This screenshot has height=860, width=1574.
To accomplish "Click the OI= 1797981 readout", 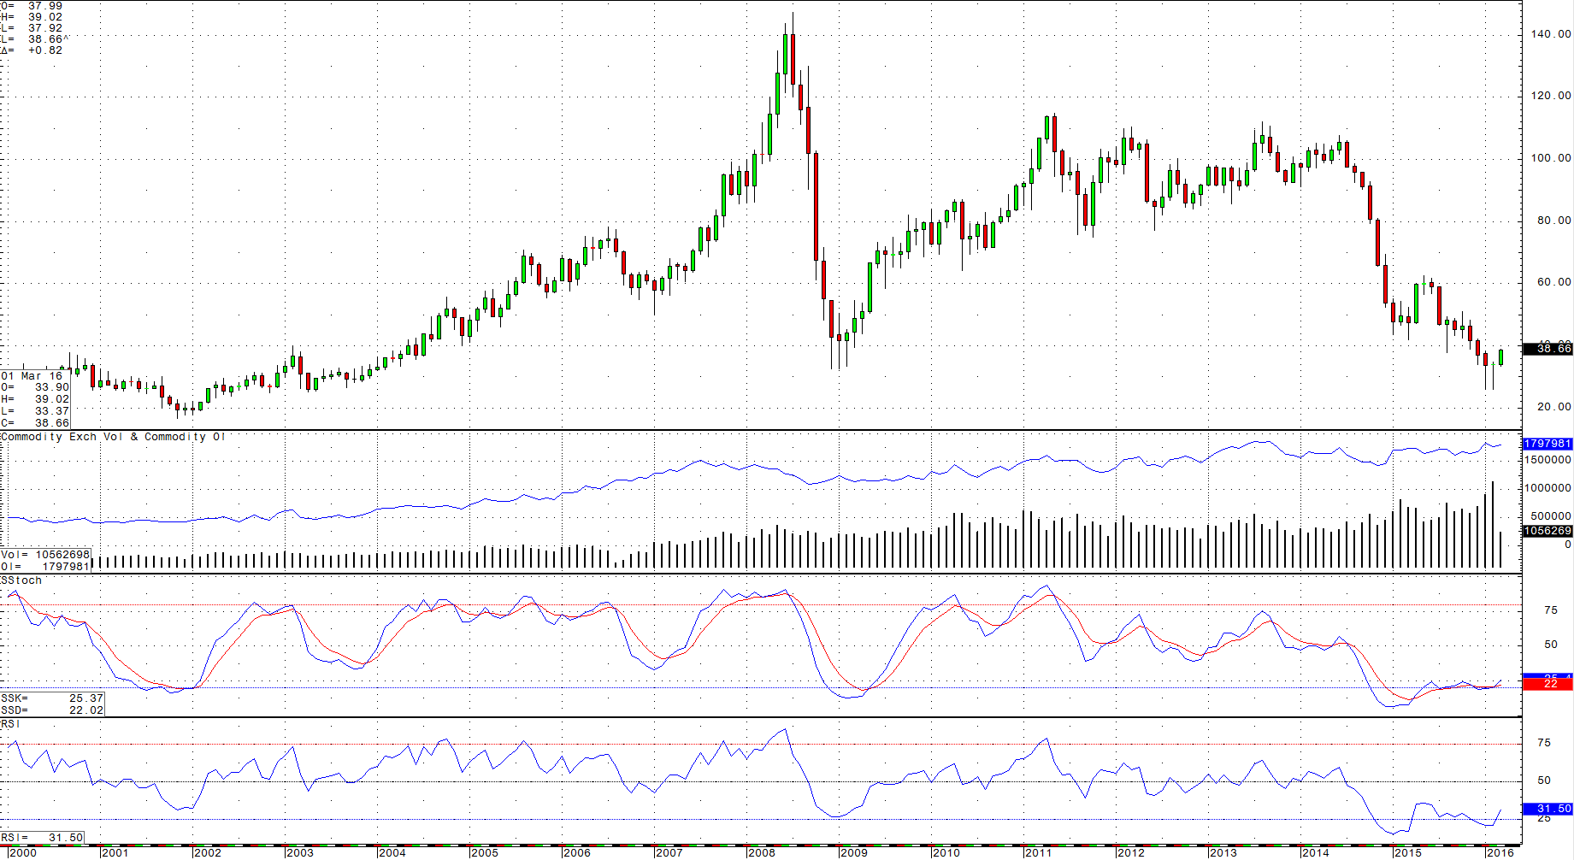I will (45, 566).
